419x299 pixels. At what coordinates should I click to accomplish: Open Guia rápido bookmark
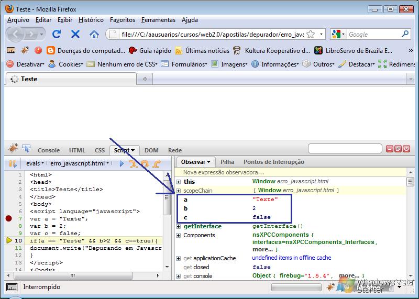(150, 50)
